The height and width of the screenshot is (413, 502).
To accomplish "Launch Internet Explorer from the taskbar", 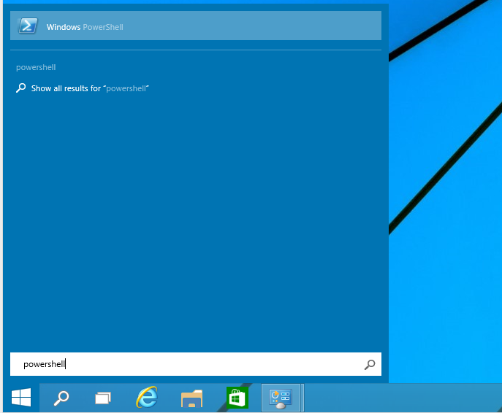I will click(x=147, y=398).
